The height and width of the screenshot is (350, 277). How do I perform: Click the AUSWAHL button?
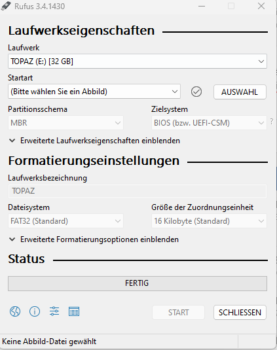click(x=240, y=92)
